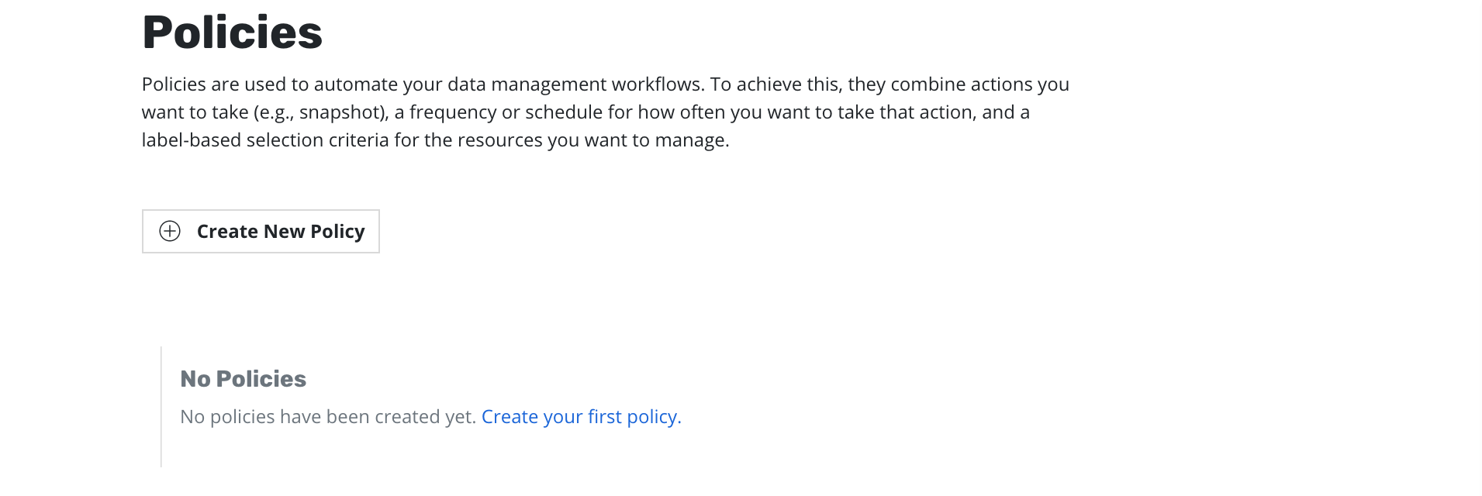This screenshot has height=496, width=1482.
Task: Click the word 'policy.' ending the blue link
Action: click(654, 417)
